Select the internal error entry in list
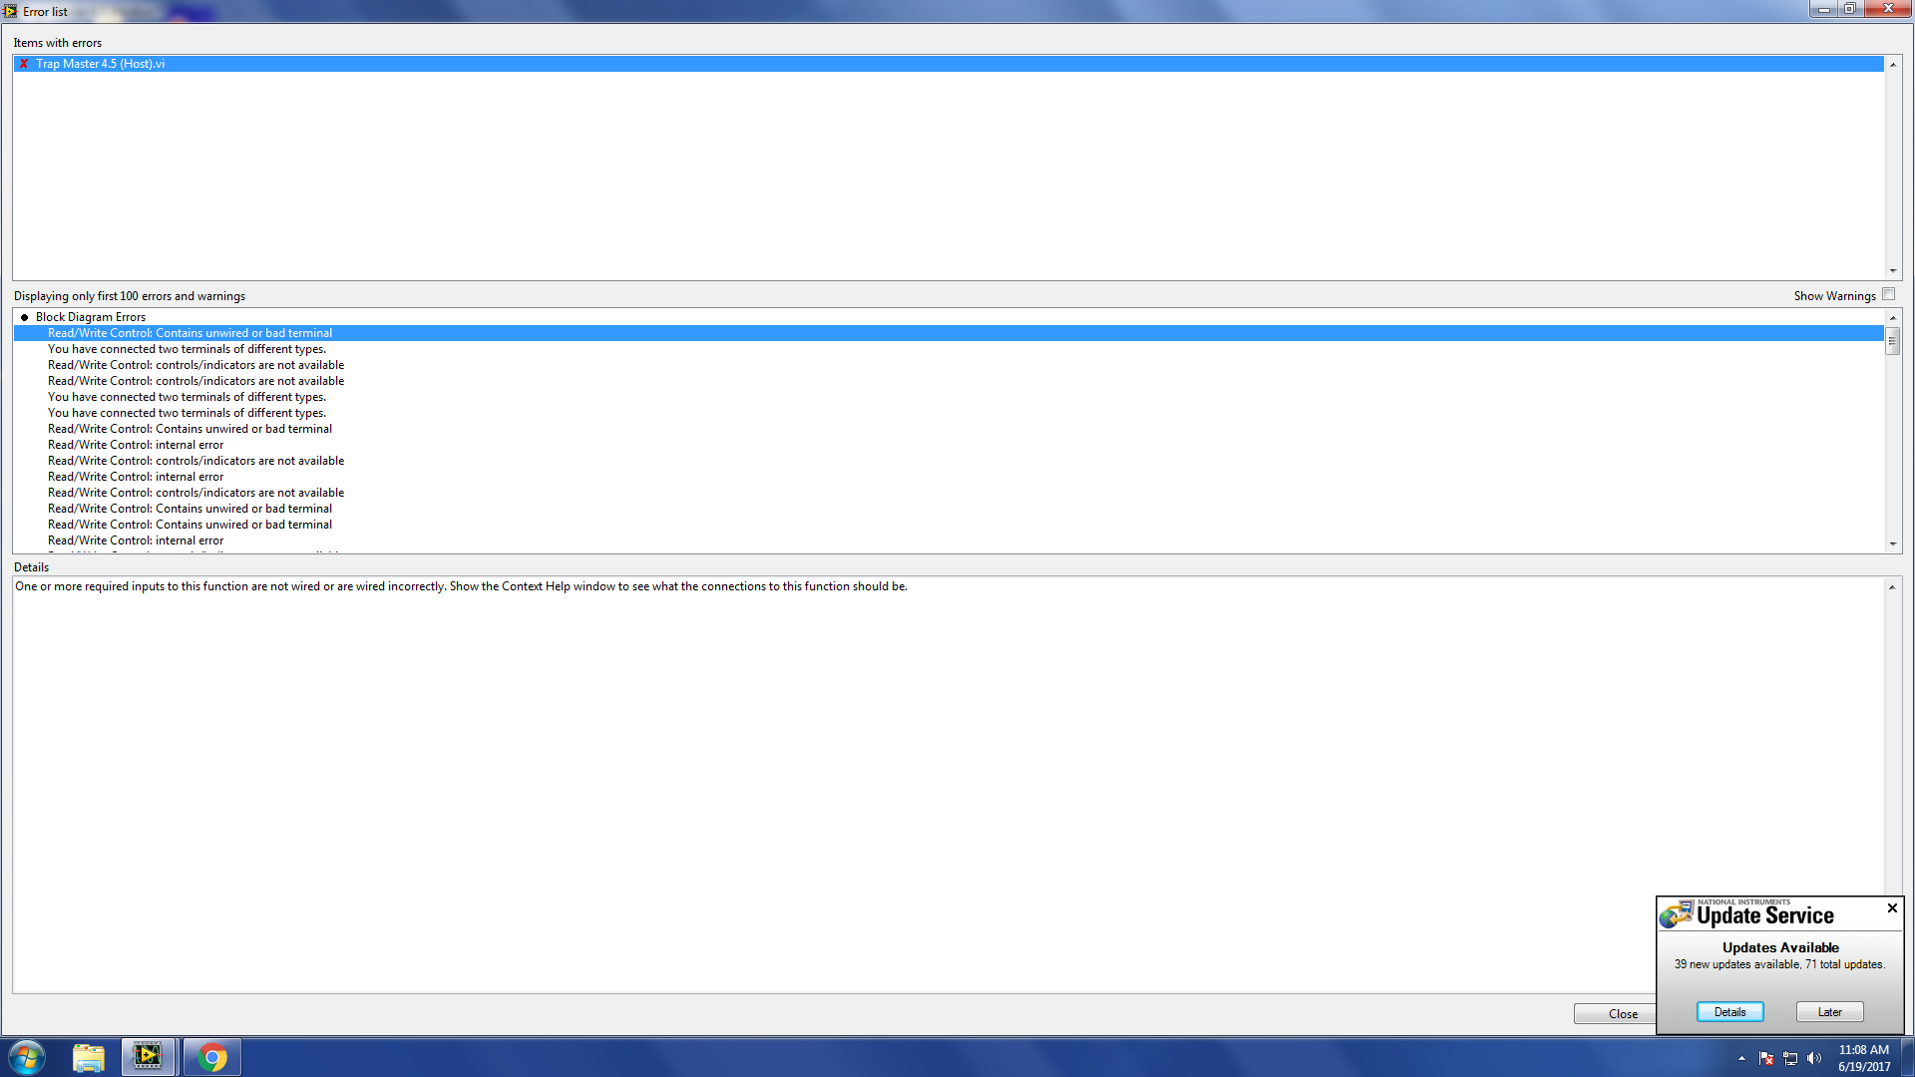1915x1077 pixels. pyautogui.click(x=136, y=445)
